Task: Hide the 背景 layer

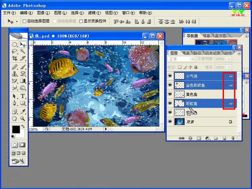Action: tap(170, 122)
